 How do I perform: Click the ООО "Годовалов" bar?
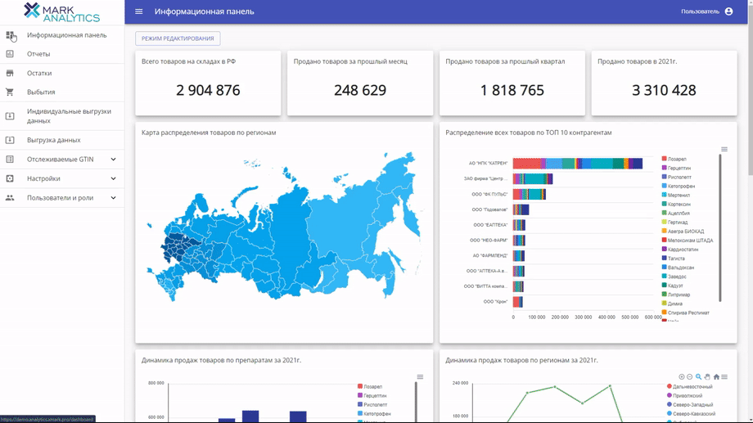point(521,209)
